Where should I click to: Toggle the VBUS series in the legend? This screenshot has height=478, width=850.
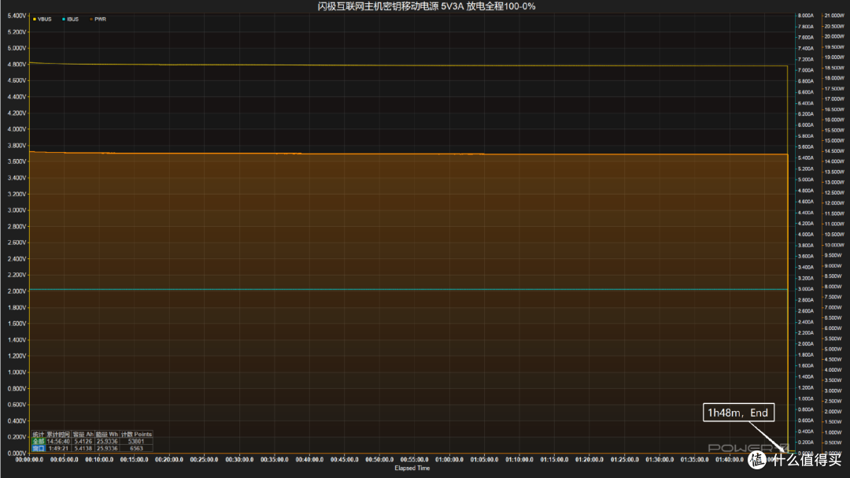42,19
